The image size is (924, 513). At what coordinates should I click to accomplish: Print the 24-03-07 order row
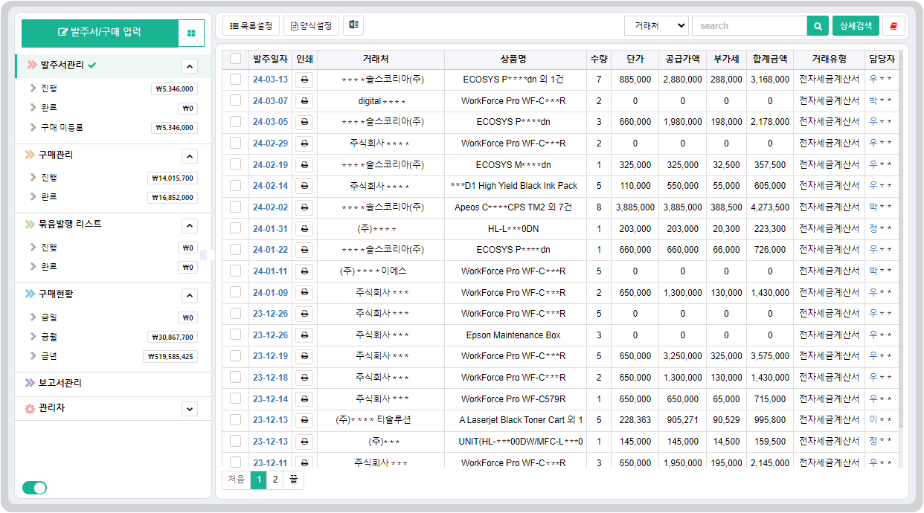point(304,101)
